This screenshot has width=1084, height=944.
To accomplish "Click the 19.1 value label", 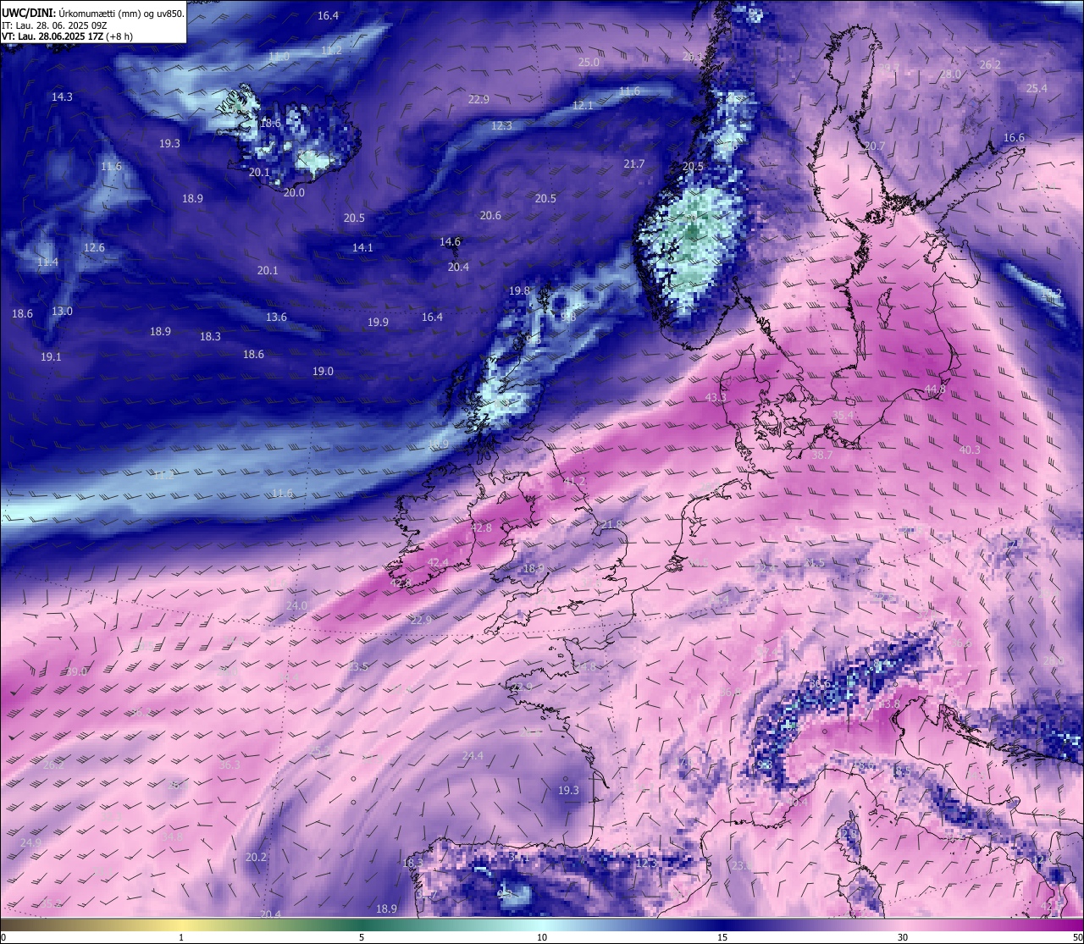I will point(51,357).
